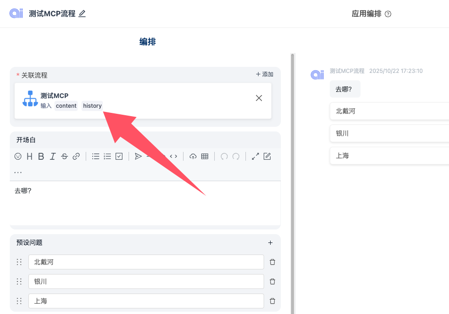This screenshot has width=449, height=314.
Task: Click the 北戴河 preset question input field
Action: (146, 262)
